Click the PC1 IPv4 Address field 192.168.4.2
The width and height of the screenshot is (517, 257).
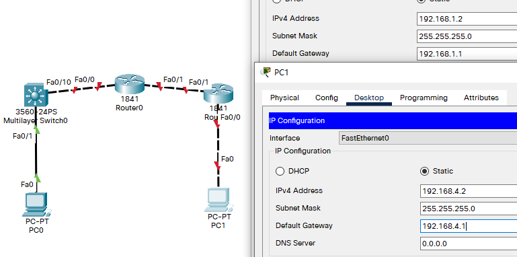[x=469, y=191]
